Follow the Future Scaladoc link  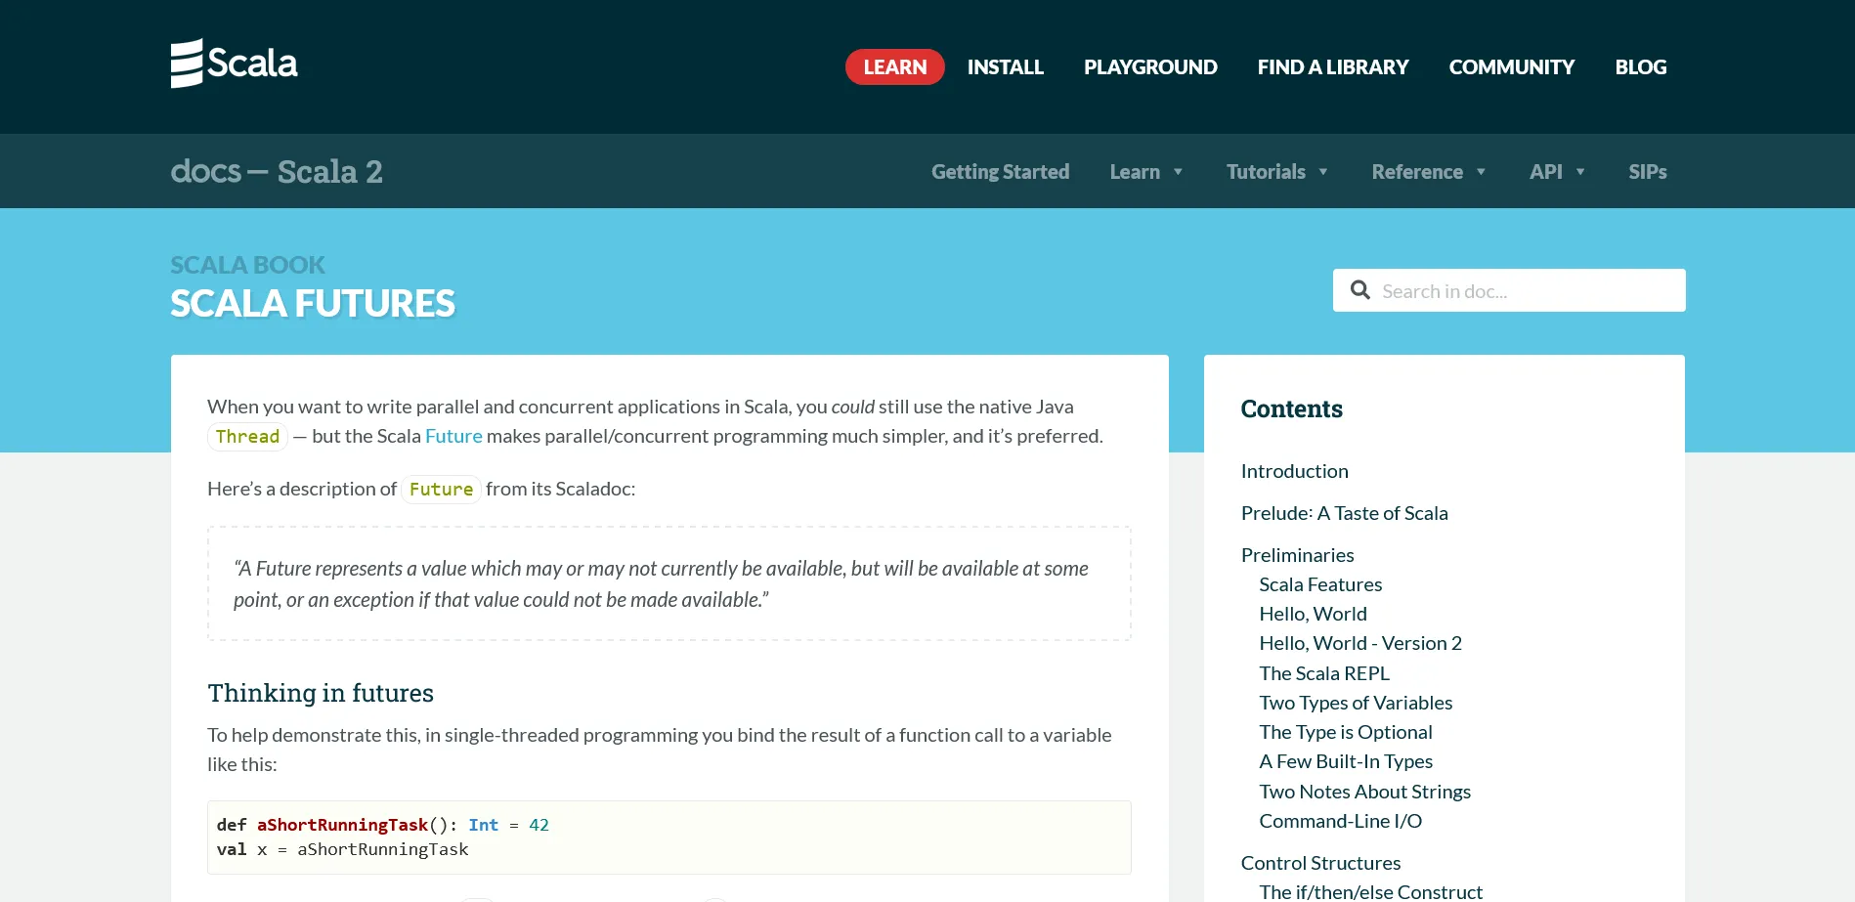point(453,436)
